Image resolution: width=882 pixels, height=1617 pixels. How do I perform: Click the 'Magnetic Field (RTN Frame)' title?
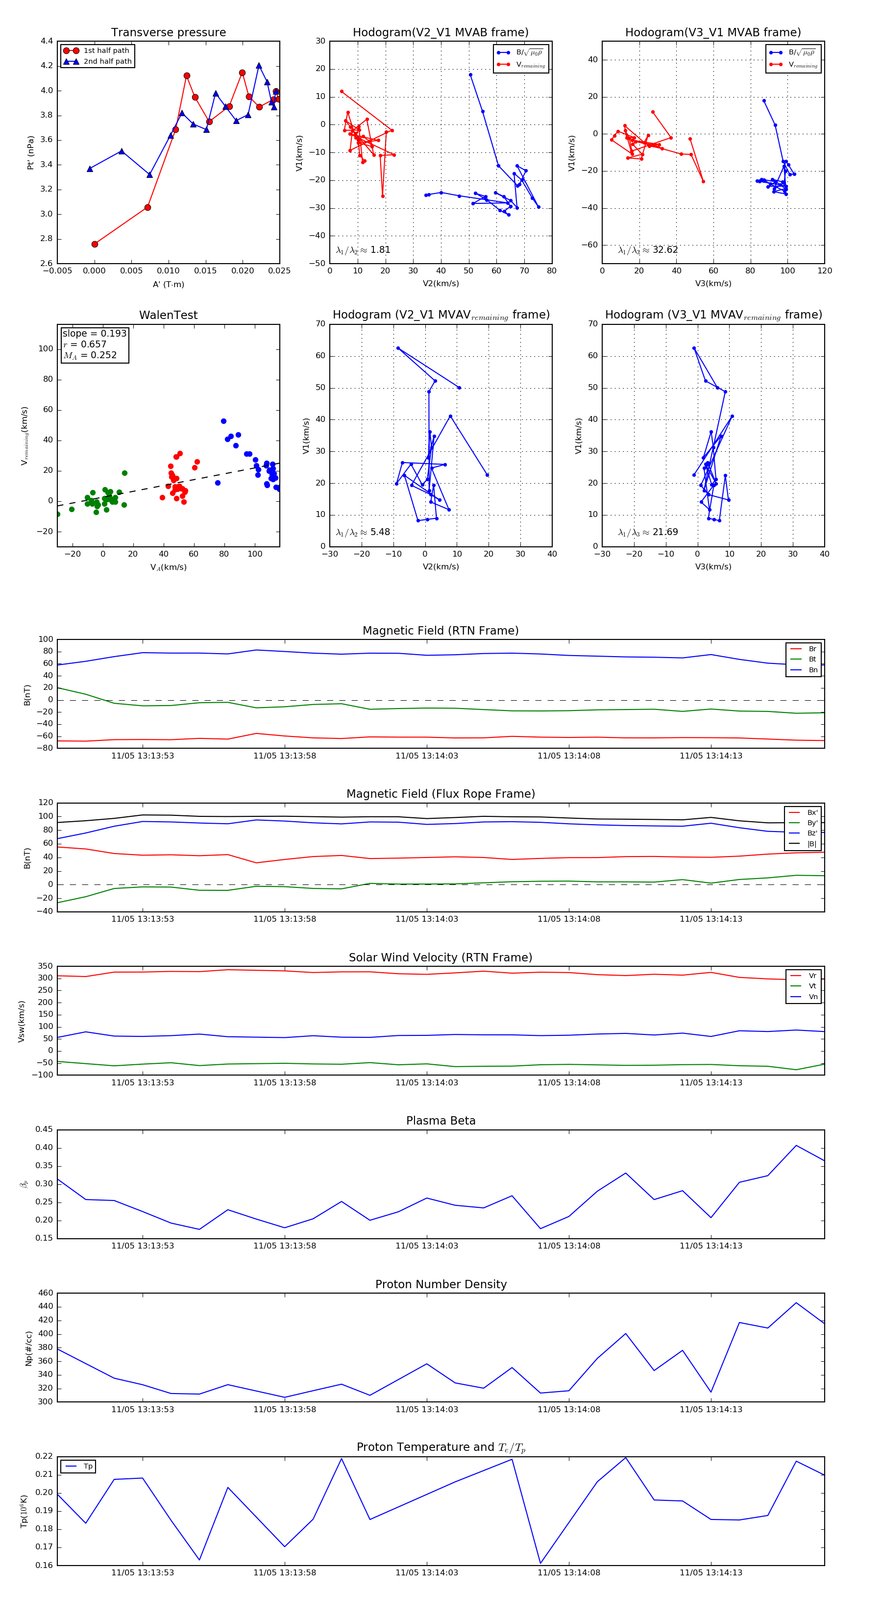click(x=441, y=631)
